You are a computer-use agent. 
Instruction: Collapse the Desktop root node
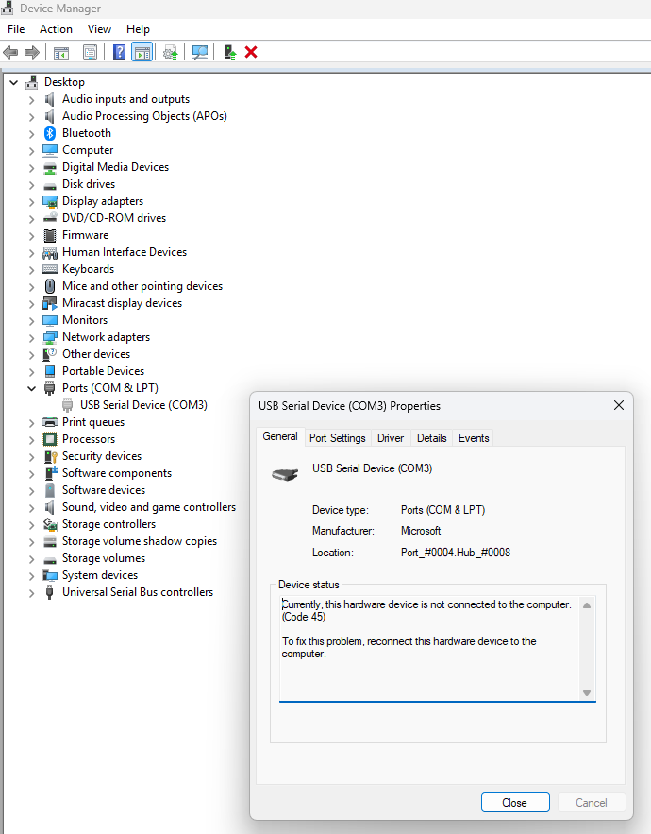(14, 82)
